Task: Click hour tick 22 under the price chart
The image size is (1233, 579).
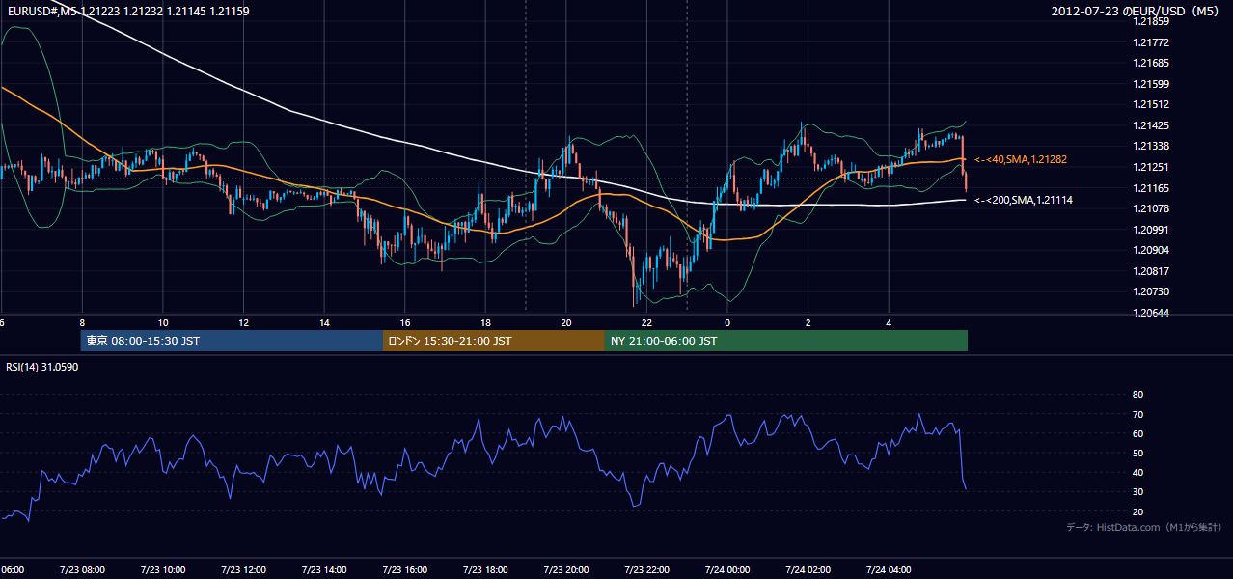Action: 646,322
